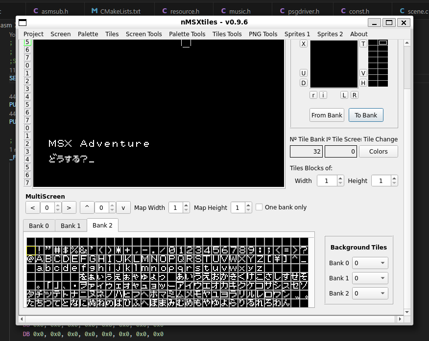429x341 pixels.
Task: Click the small i invert button
Action: pos(323,95)
